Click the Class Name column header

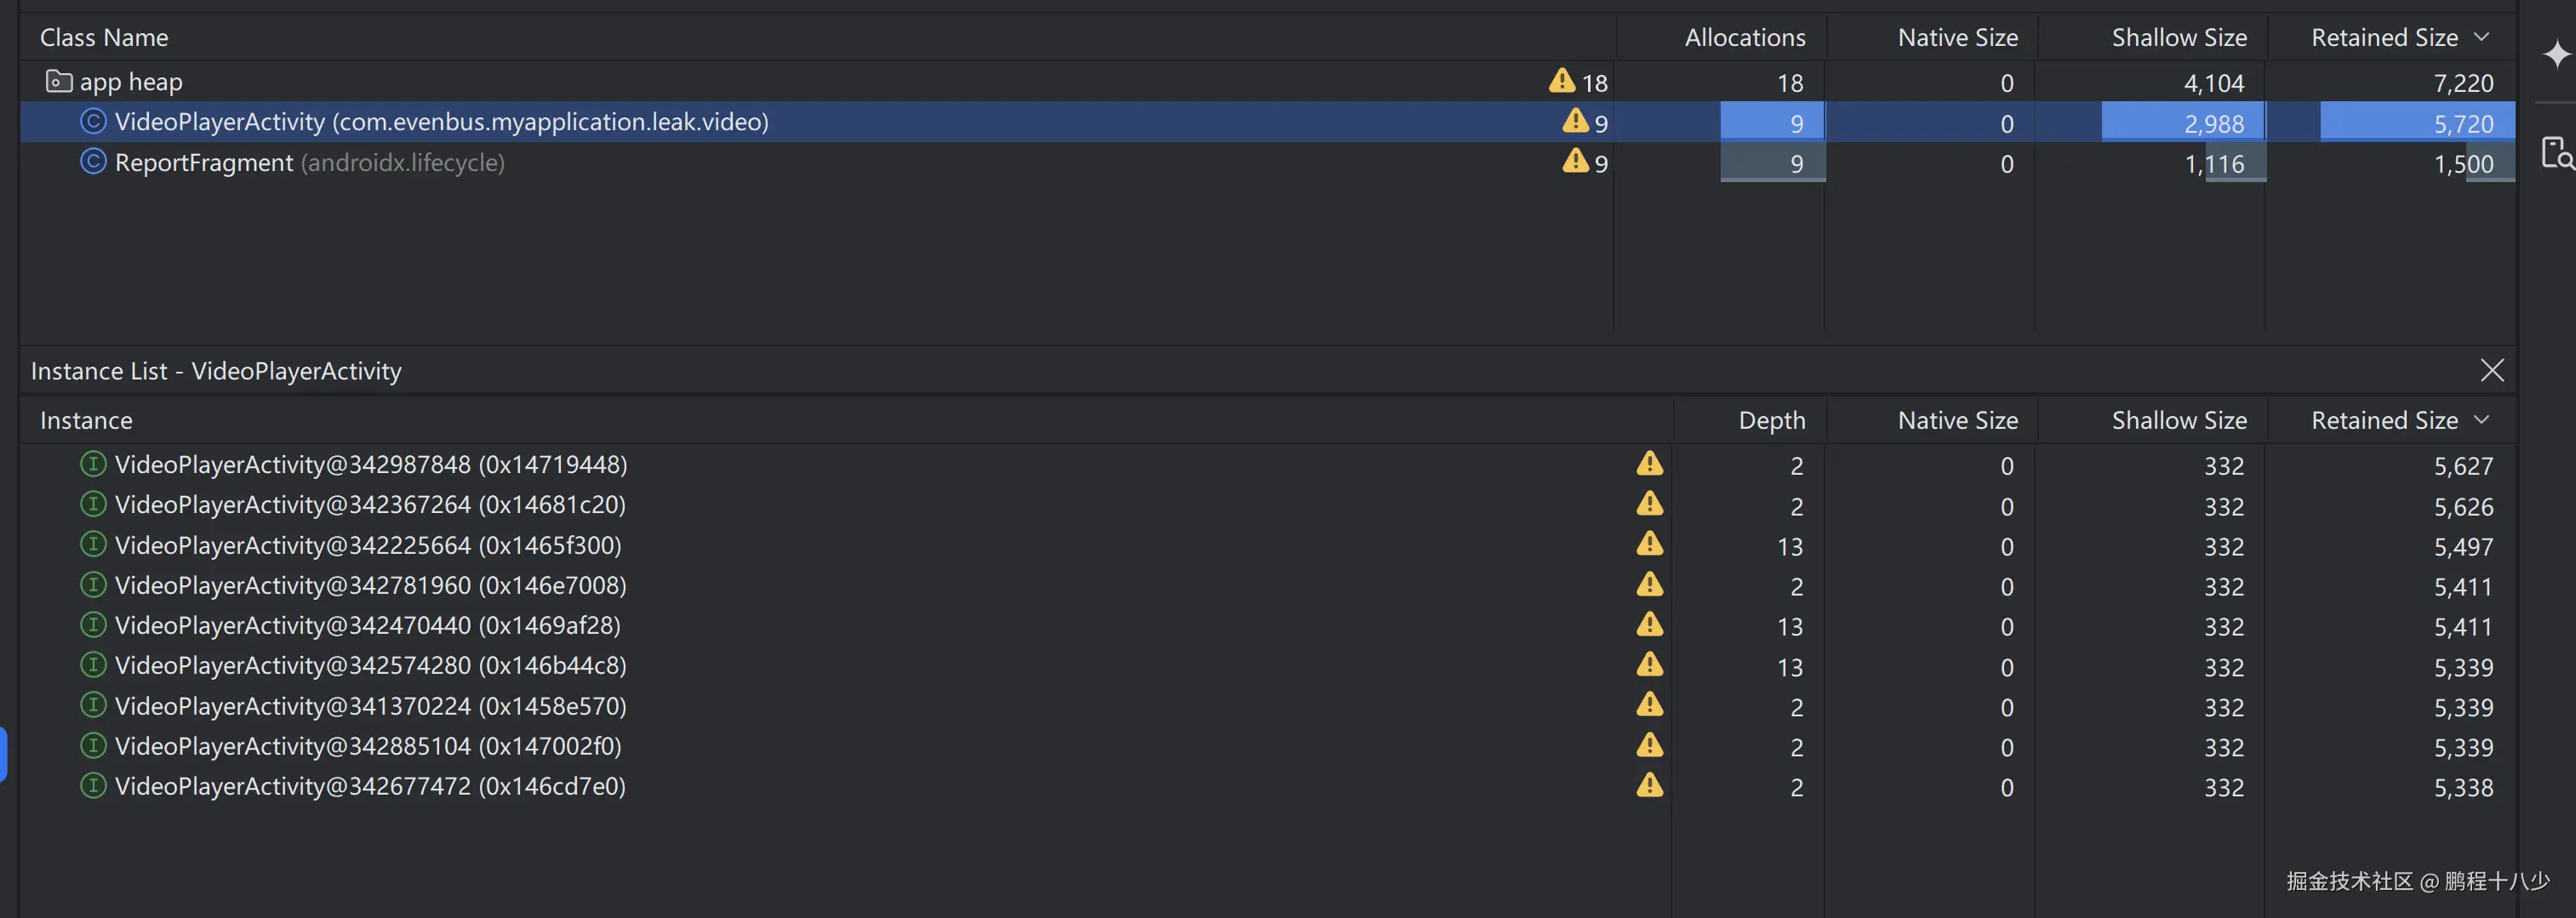pos(104,38)
